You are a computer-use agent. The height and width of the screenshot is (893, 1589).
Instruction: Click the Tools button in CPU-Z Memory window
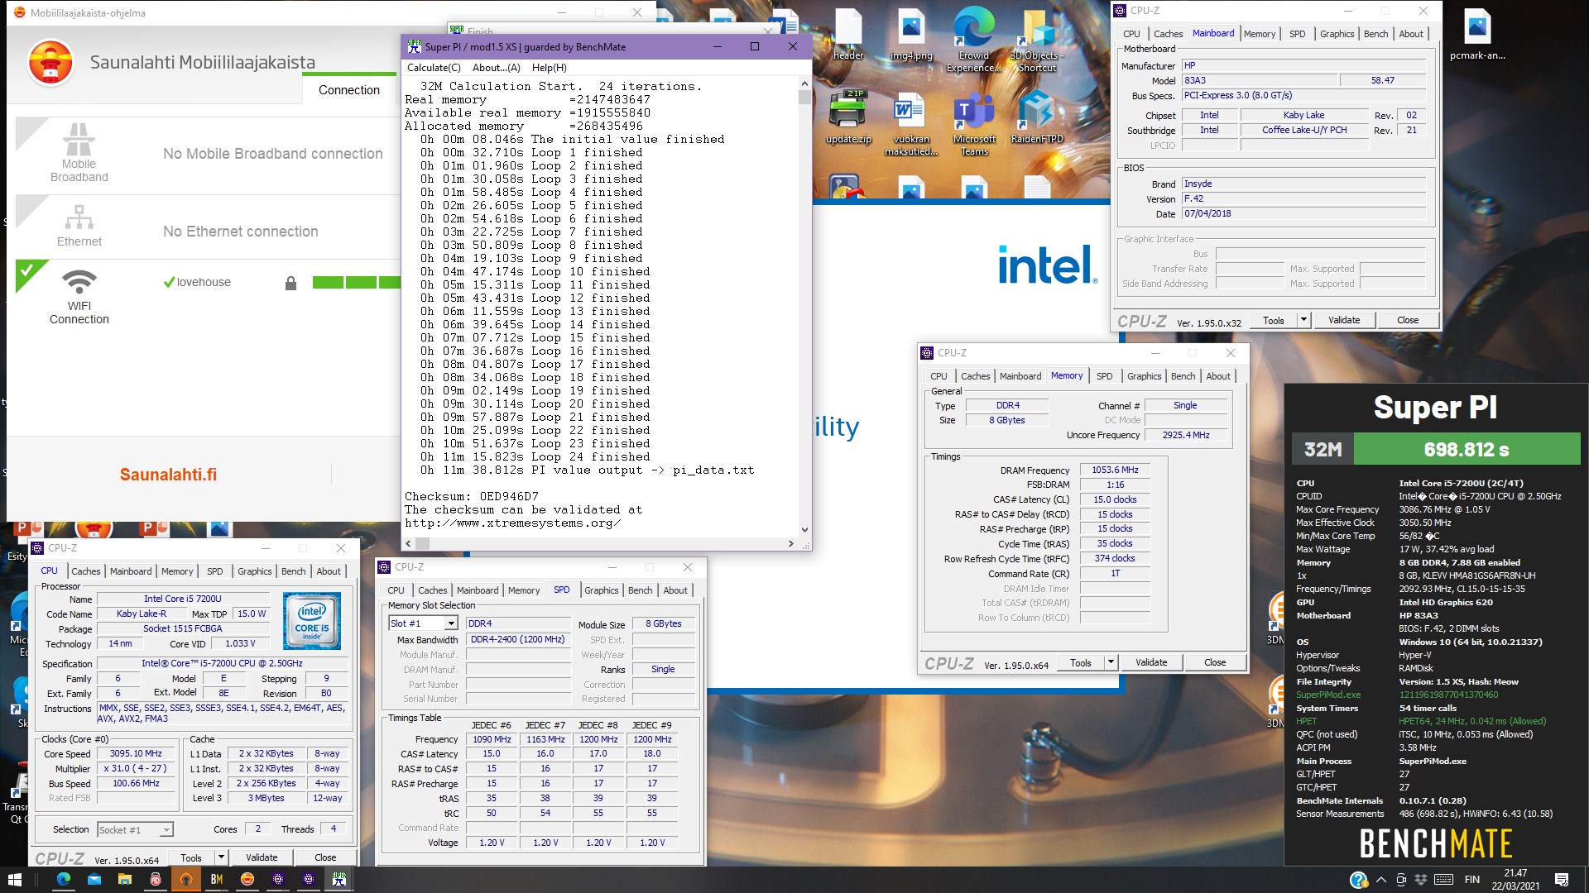pos(1080,662)
